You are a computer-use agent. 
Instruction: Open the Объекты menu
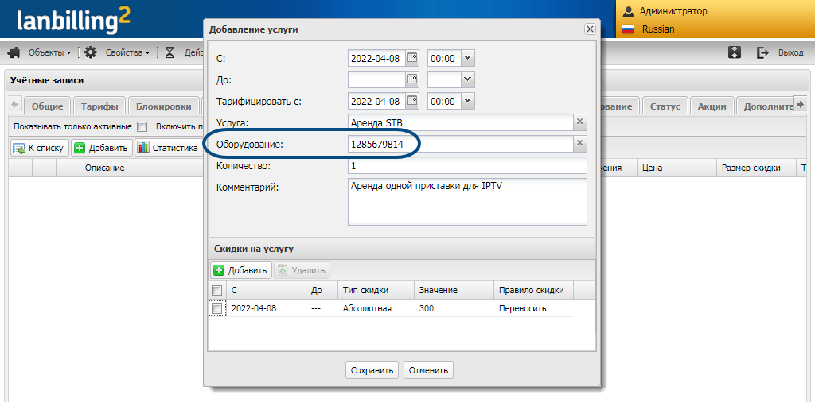(x=50, y=52)
